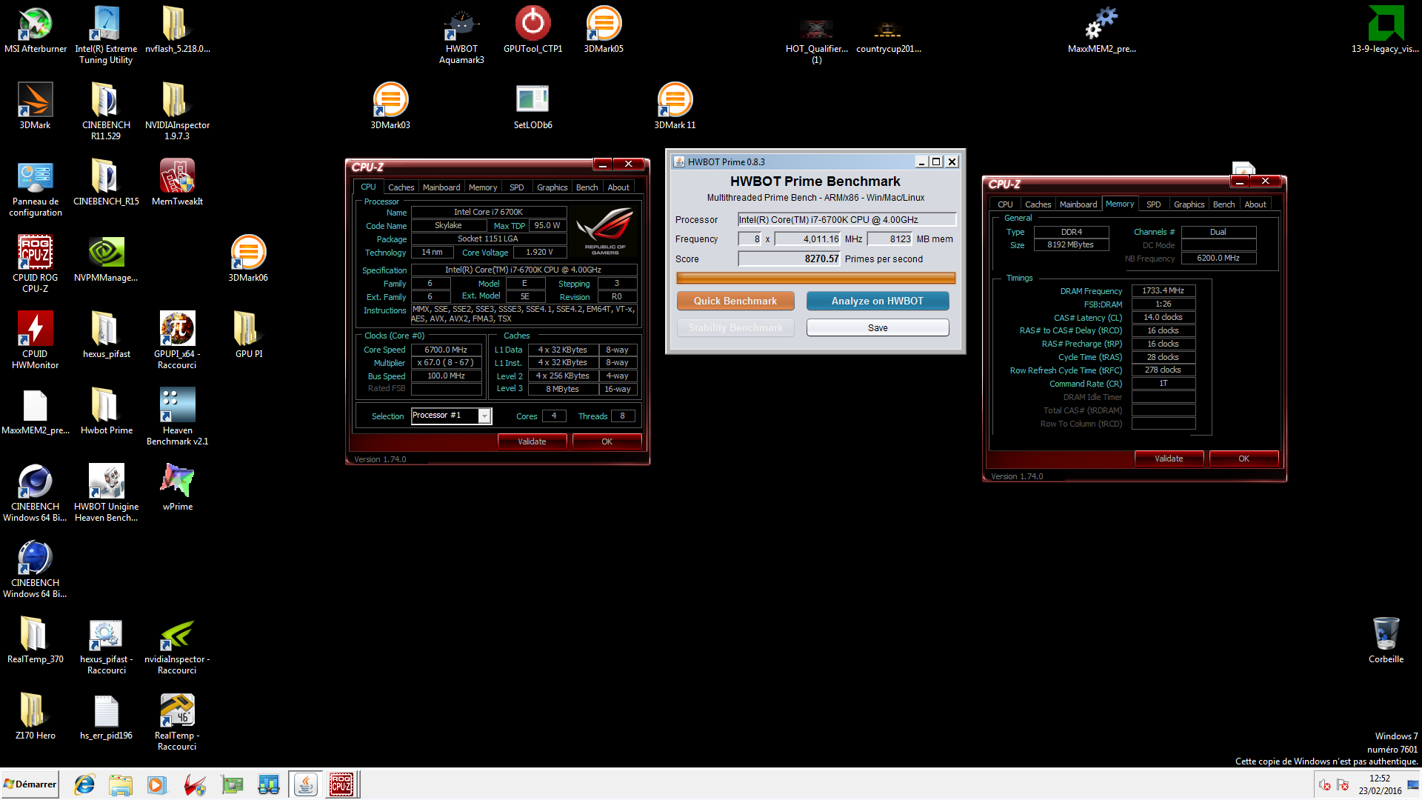Open MSI Afterburner desktop icon
The image size is (1422, 800).
[x=35, y=30]
